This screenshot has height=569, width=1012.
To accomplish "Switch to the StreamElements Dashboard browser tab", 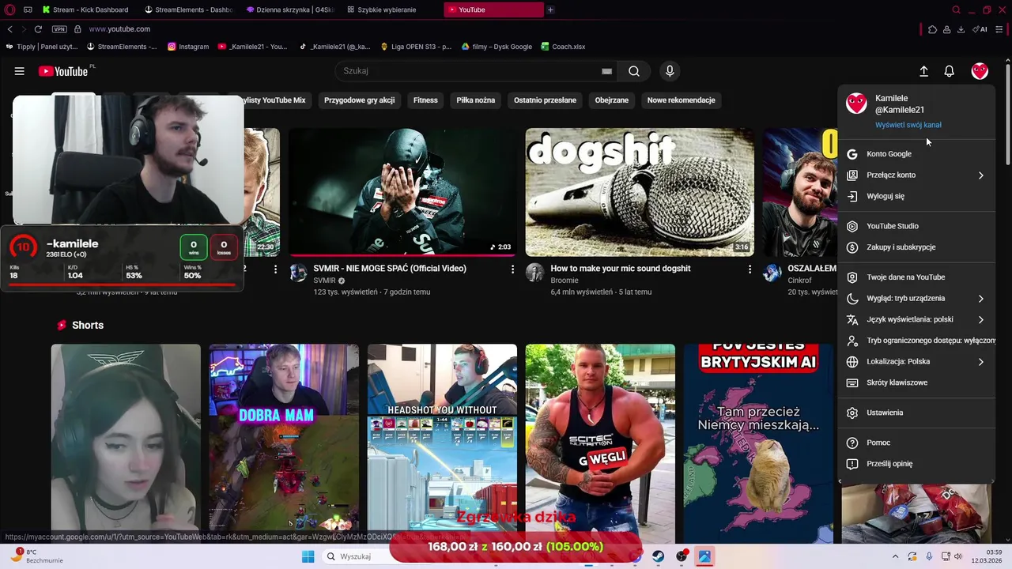I will click(188, 9).
